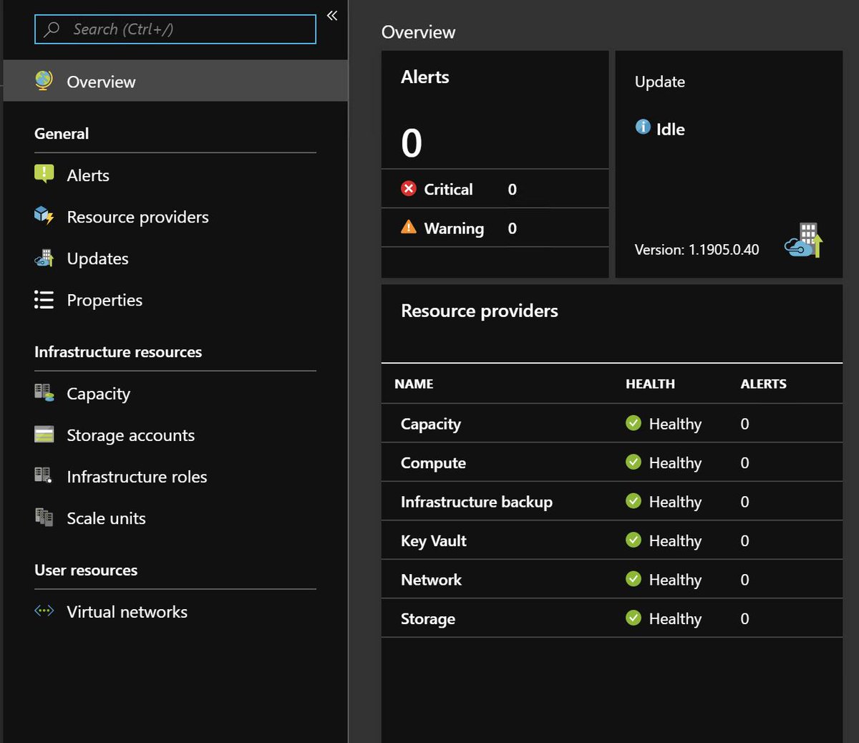859x743 pixels.
Task: Open the Compute resource provider row
Action: (x=612, y=462)
